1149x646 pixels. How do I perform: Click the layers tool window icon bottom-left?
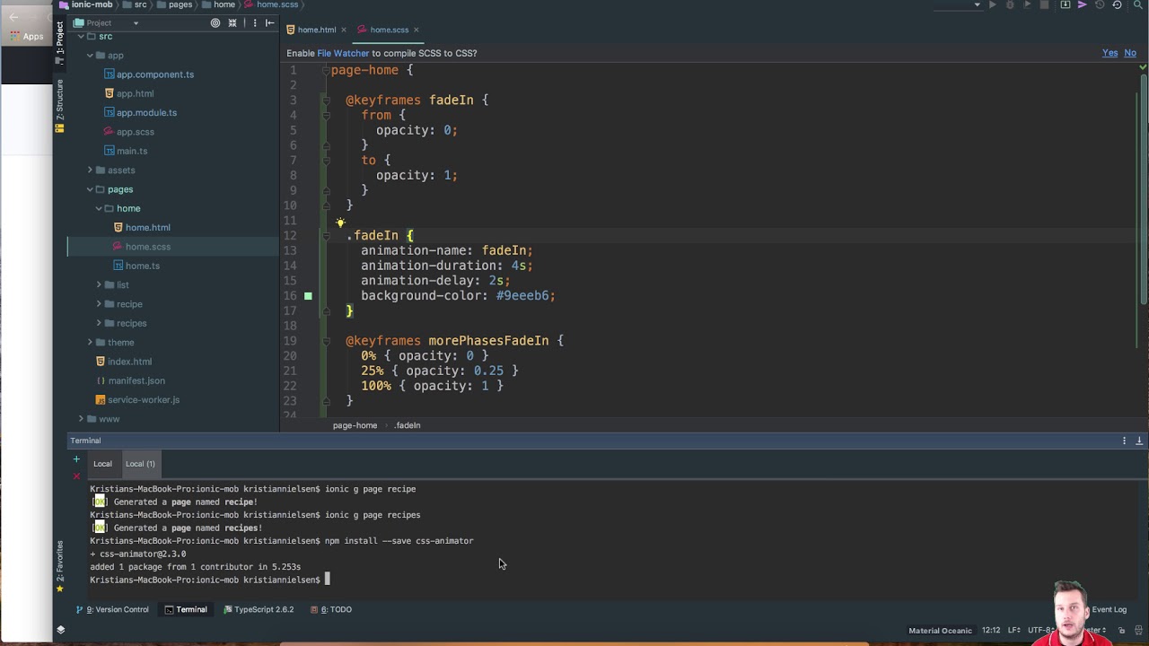[x=60, y=630]
